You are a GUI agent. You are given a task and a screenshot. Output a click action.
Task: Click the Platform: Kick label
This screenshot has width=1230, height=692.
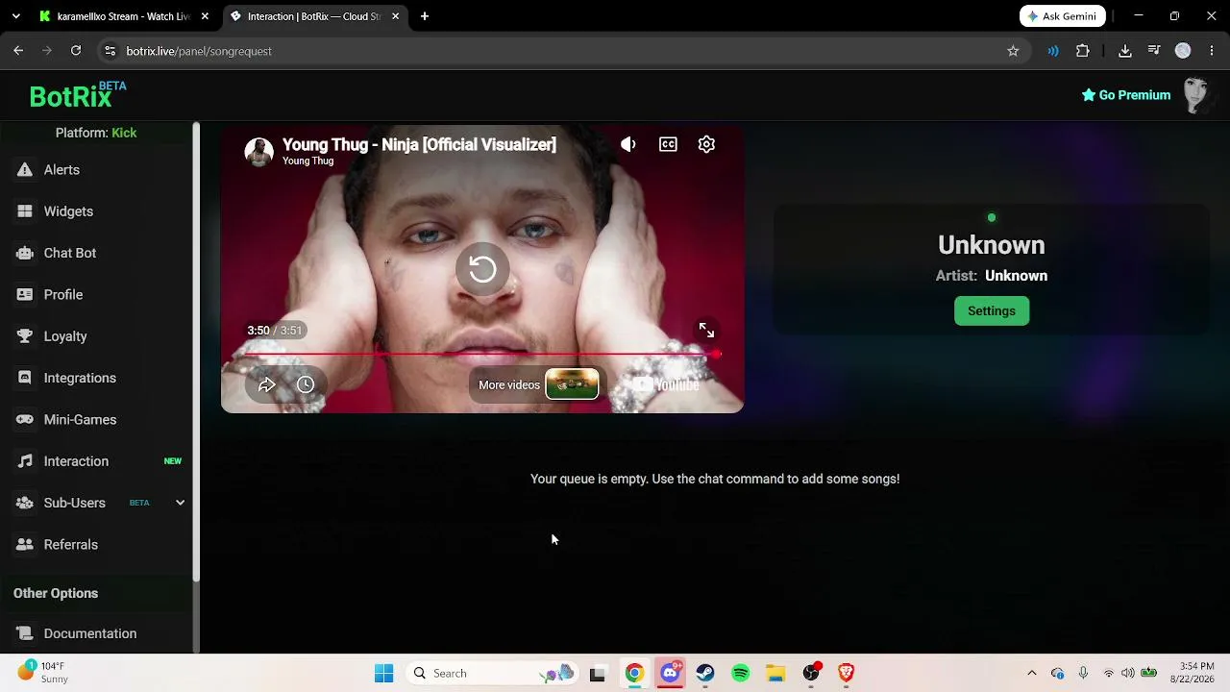pos(96,133)
